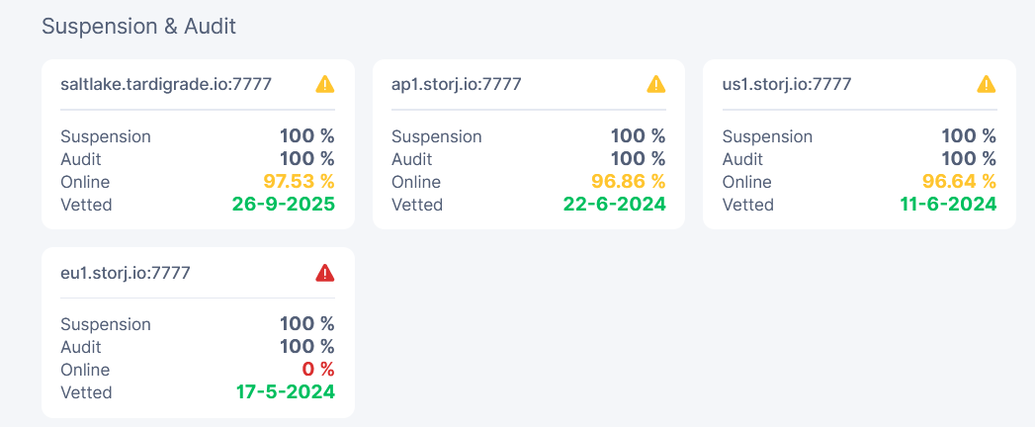Image resolution: width=1035 pixels, height=427 pixels.
Task: Click the 96.64 % online score
Action: pyautogui.click(x=961, y=182)
